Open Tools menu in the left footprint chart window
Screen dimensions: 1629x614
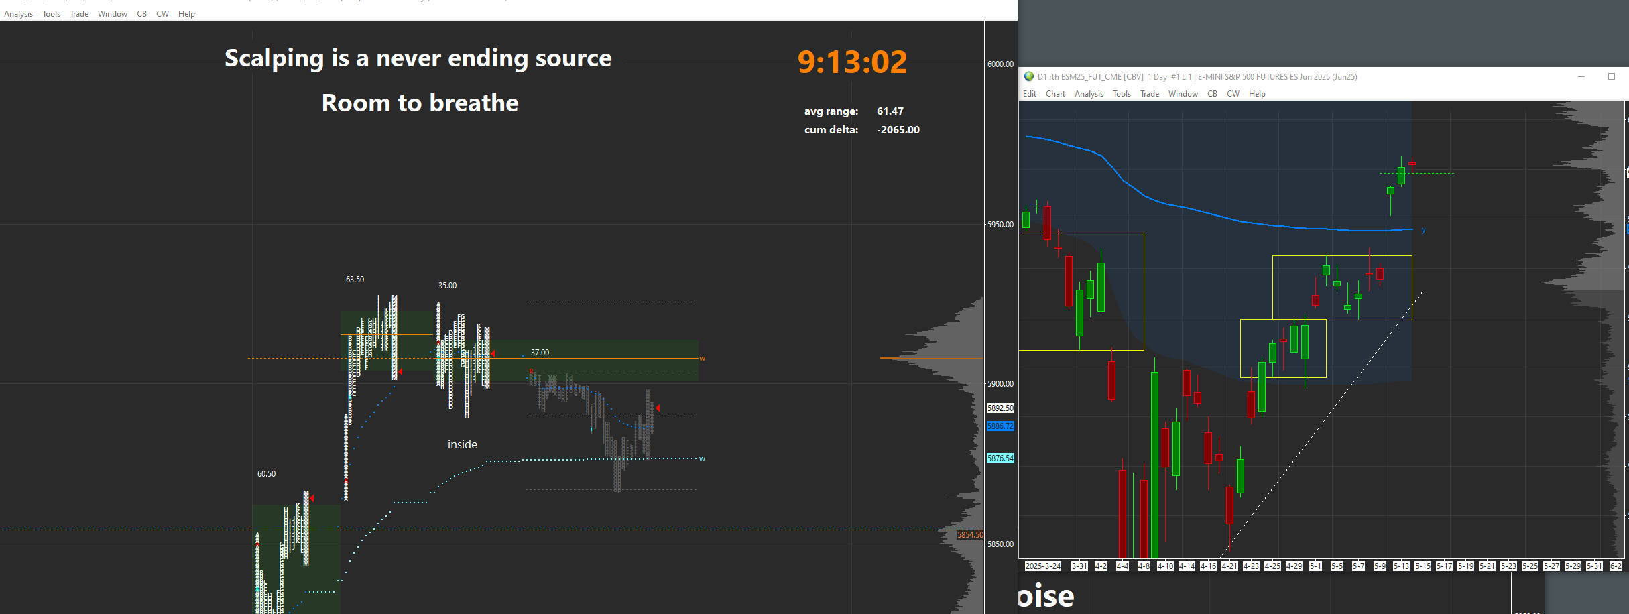[x=51, y=14]
